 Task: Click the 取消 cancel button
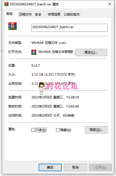pos(75,167)
